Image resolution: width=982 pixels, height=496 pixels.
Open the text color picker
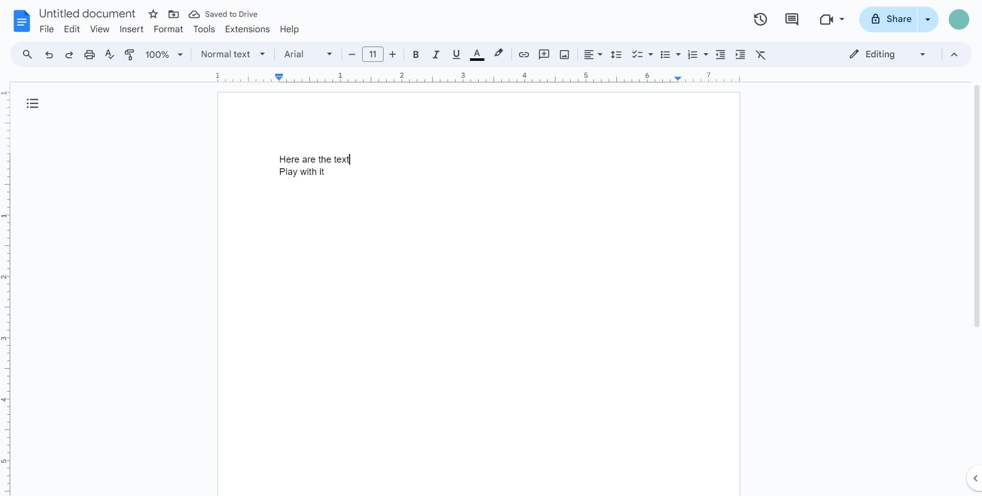477,54
